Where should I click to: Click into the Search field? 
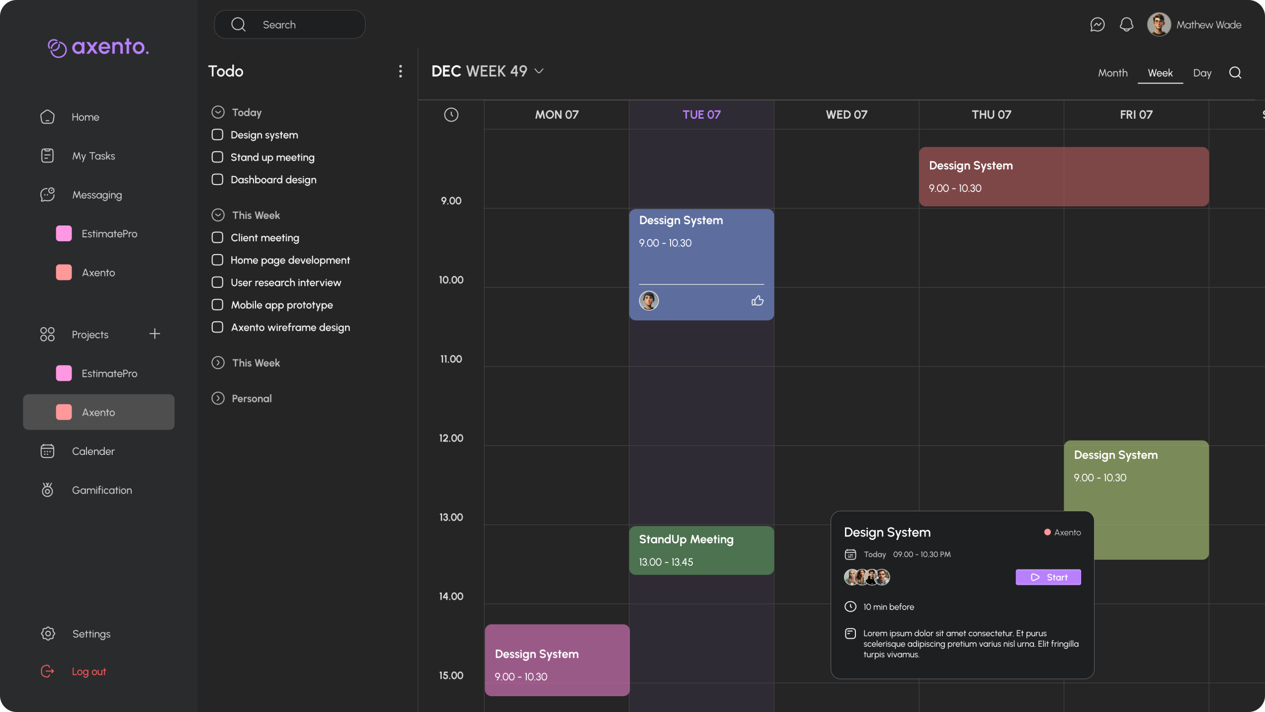coord(296,25)
